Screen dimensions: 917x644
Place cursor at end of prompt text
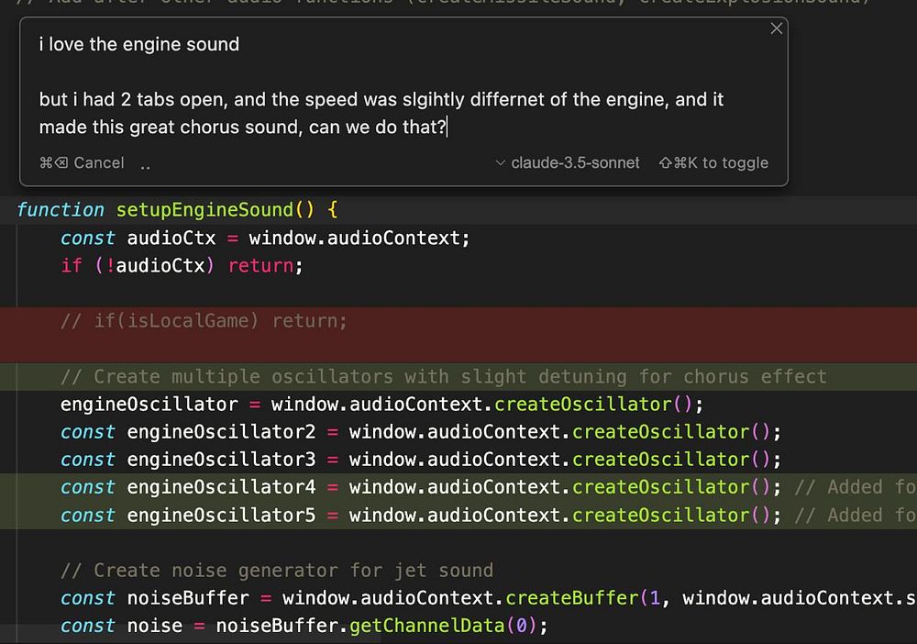point(447,128)
